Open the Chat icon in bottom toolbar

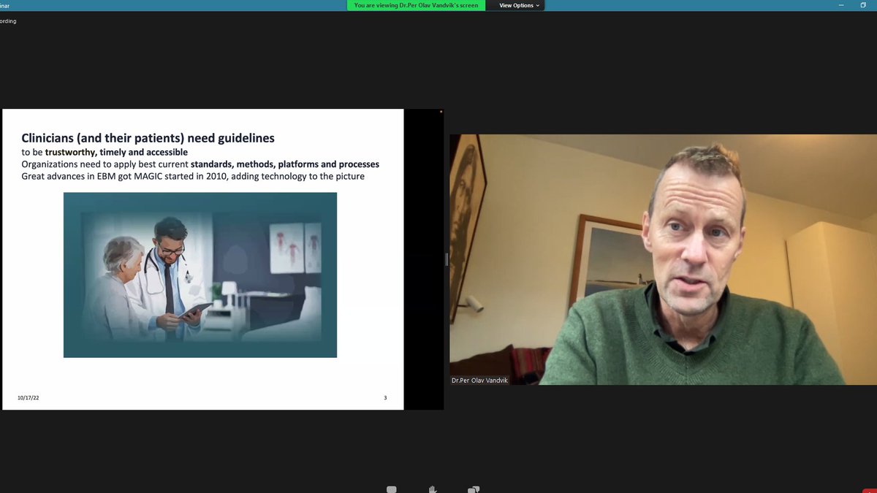(392, 489)
